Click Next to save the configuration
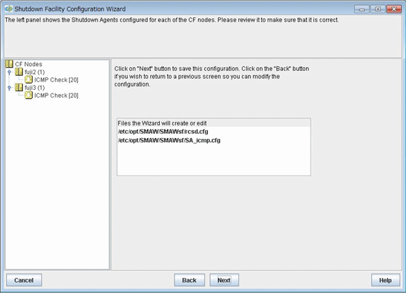Screen dimensions: 406x294 [224, 280]
